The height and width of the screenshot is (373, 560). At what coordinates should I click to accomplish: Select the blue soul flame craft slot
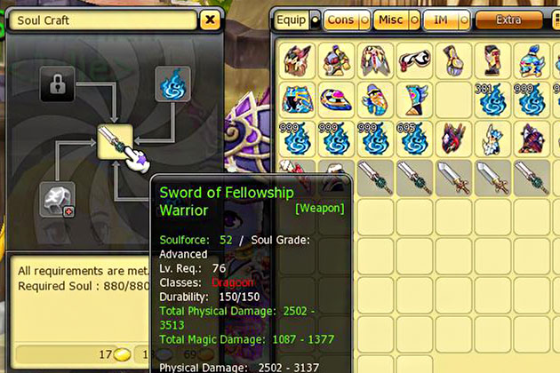pos(172,84)
